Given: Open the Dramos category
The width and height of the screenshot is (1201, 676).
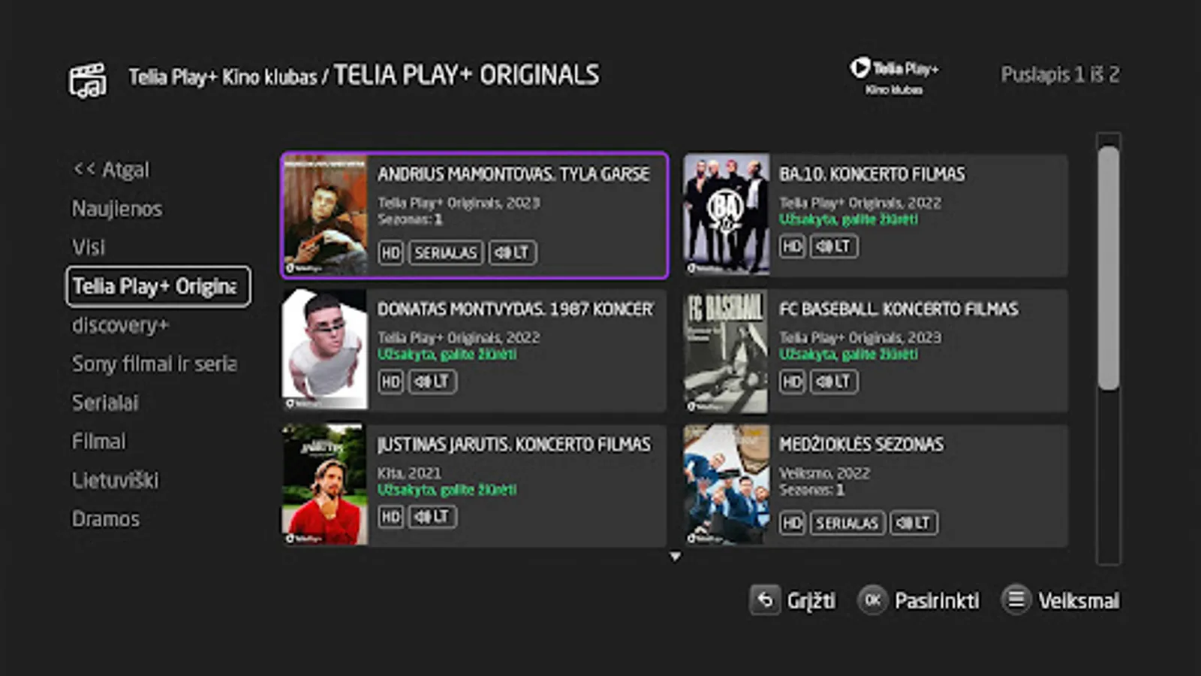Looking at the screenshot, I should [x=106, y=519].
